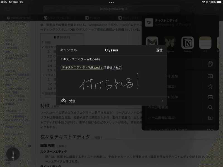Viewport: 223px width, 167px height.
Task: Open the 受信 destination row
Action: (x=111, y=101)
